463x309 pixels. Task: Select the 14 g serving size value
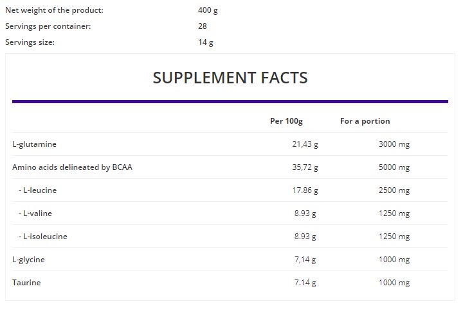click(x=206, y=42)
